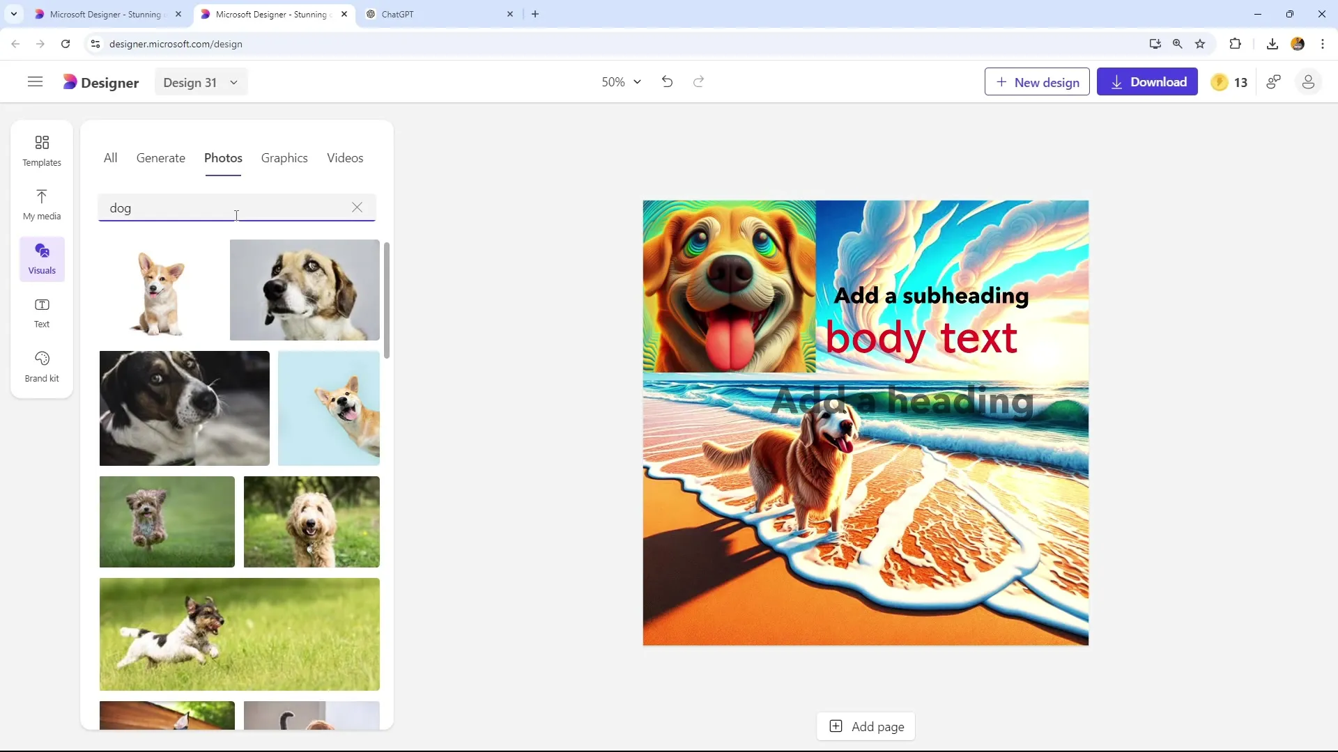Open the tab search dropdown arrow

pyautogui.click(x=14, y=14)
